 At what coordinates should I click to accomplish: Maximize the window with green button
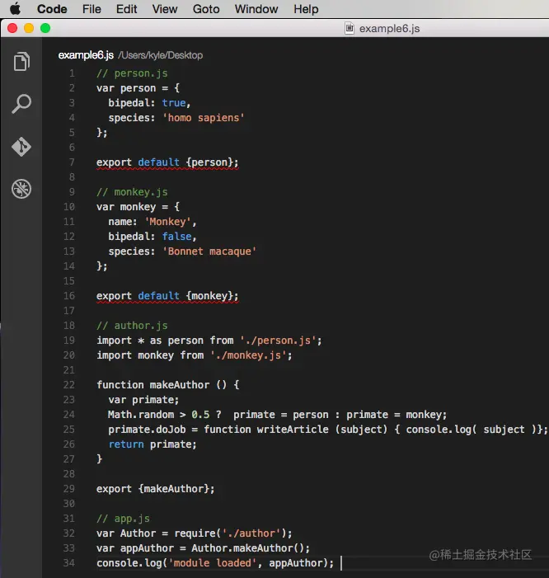pyautogui.click(x=45, y=28)
